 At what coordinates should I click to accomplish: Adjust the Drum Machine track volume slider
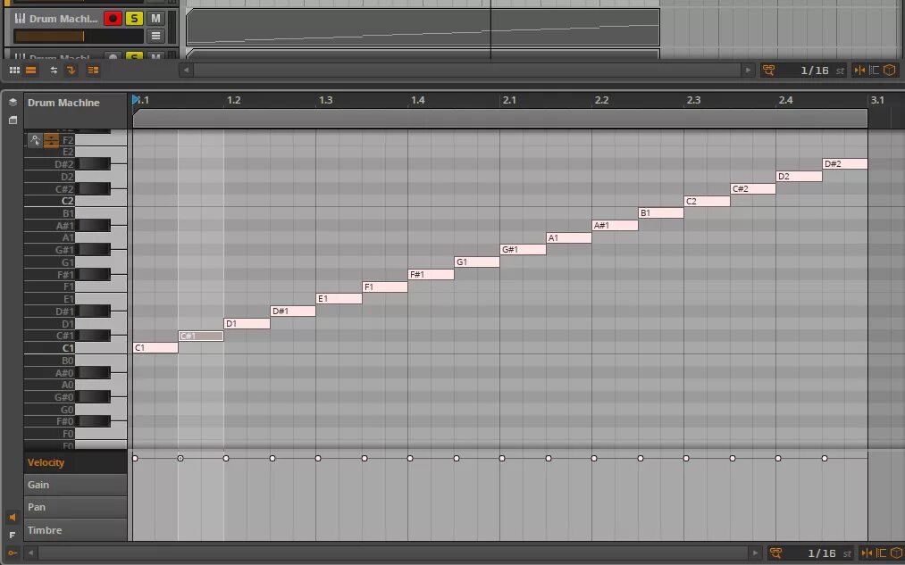click(x=79, y=37)
